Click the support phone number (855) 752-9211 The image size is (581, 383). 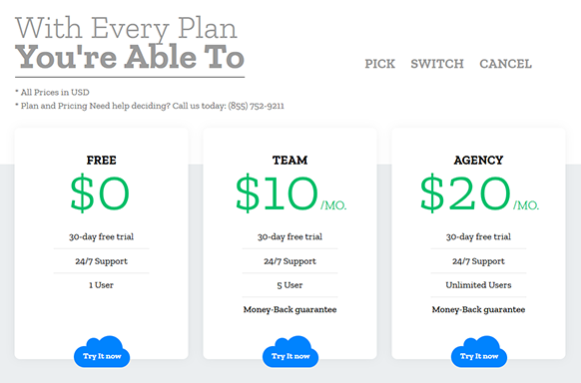click(256, 106)
